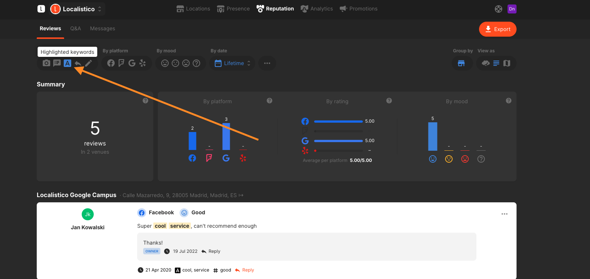This screenshot has height=279, width=590.
Task: Toggle Group by venue store icon
Action: pos(461,63)
